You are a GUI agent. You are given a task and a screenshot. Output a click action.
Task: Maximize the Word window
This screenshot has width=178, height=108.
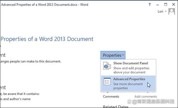coord(166,4)
